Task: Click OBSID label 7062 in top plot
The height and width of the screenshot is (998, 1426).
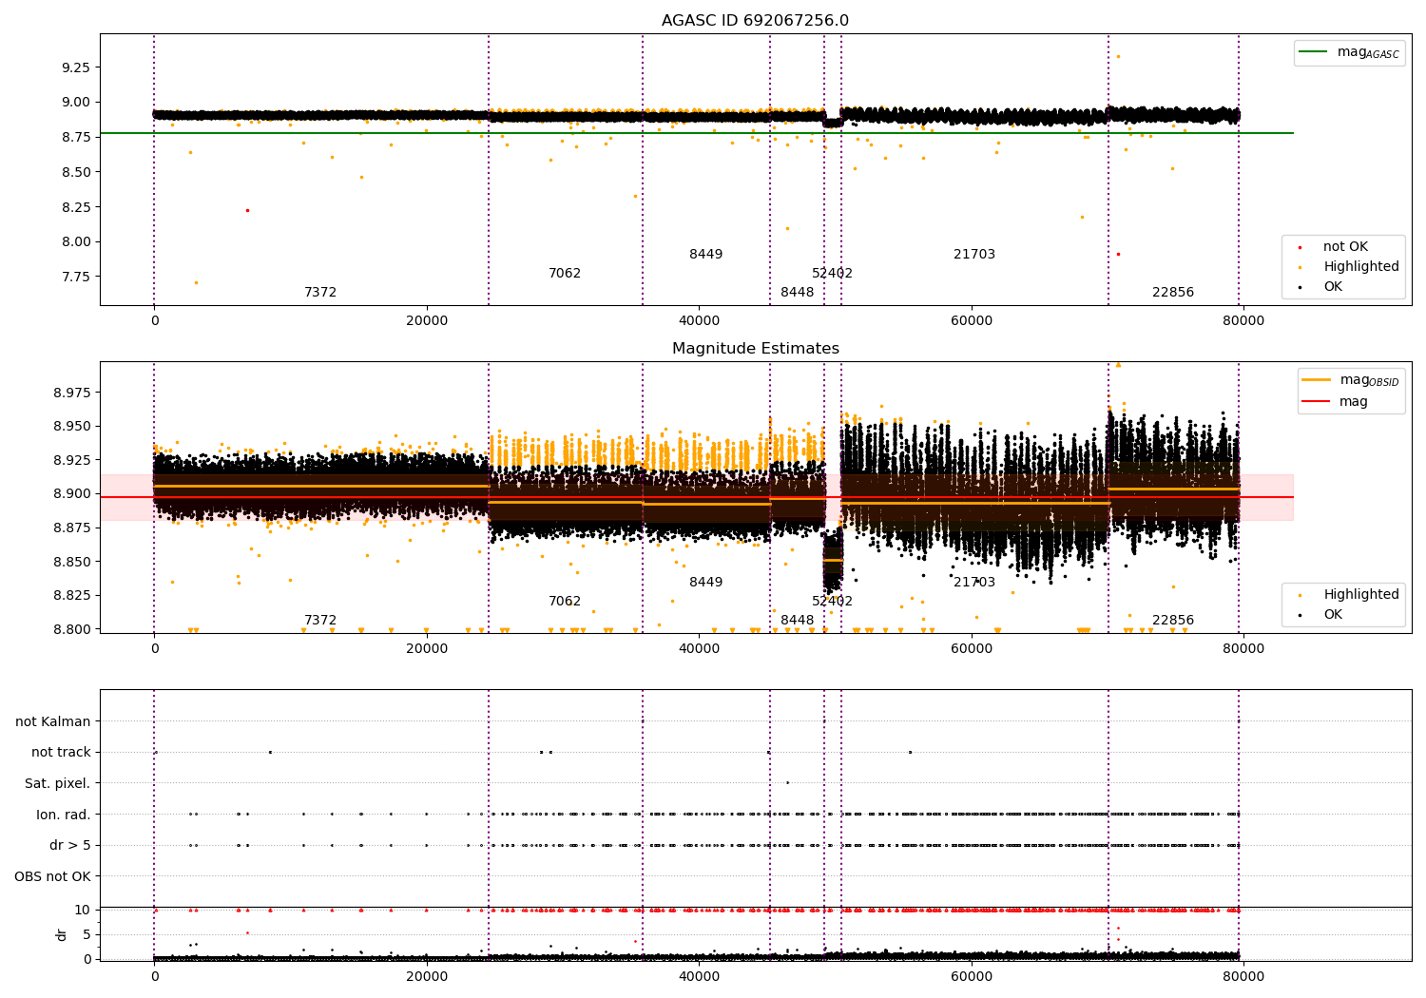Action: [x=565, y=273]
